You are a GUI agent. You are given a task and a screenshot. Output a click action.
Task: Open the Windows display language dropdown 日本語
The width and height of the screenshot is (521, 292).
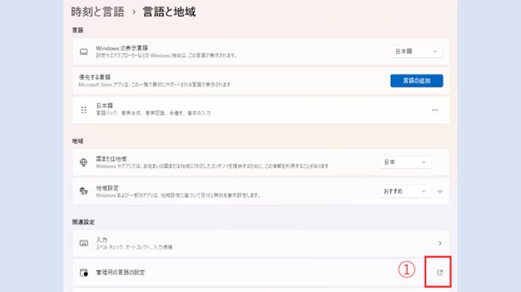417,51
